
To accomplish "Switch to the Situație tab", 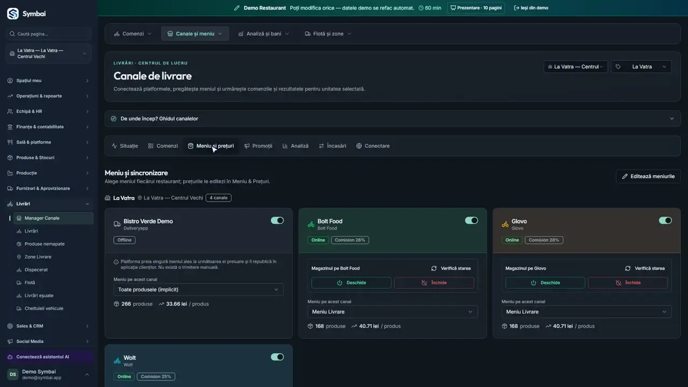I will tap(125, 146).
